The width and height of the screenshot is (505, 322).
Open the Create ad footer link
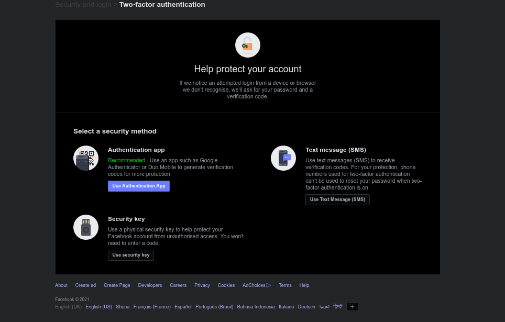click(86, 285)
